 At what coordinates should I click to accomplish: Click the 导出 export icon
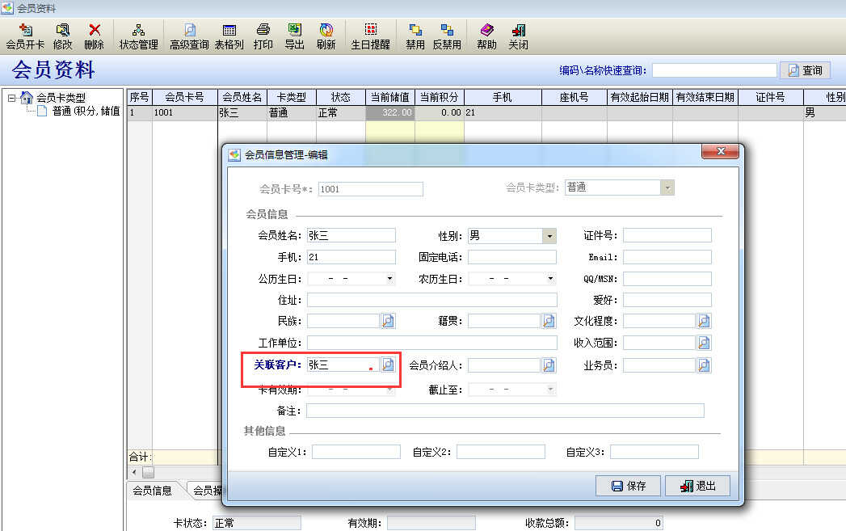(x=295, y=30)
